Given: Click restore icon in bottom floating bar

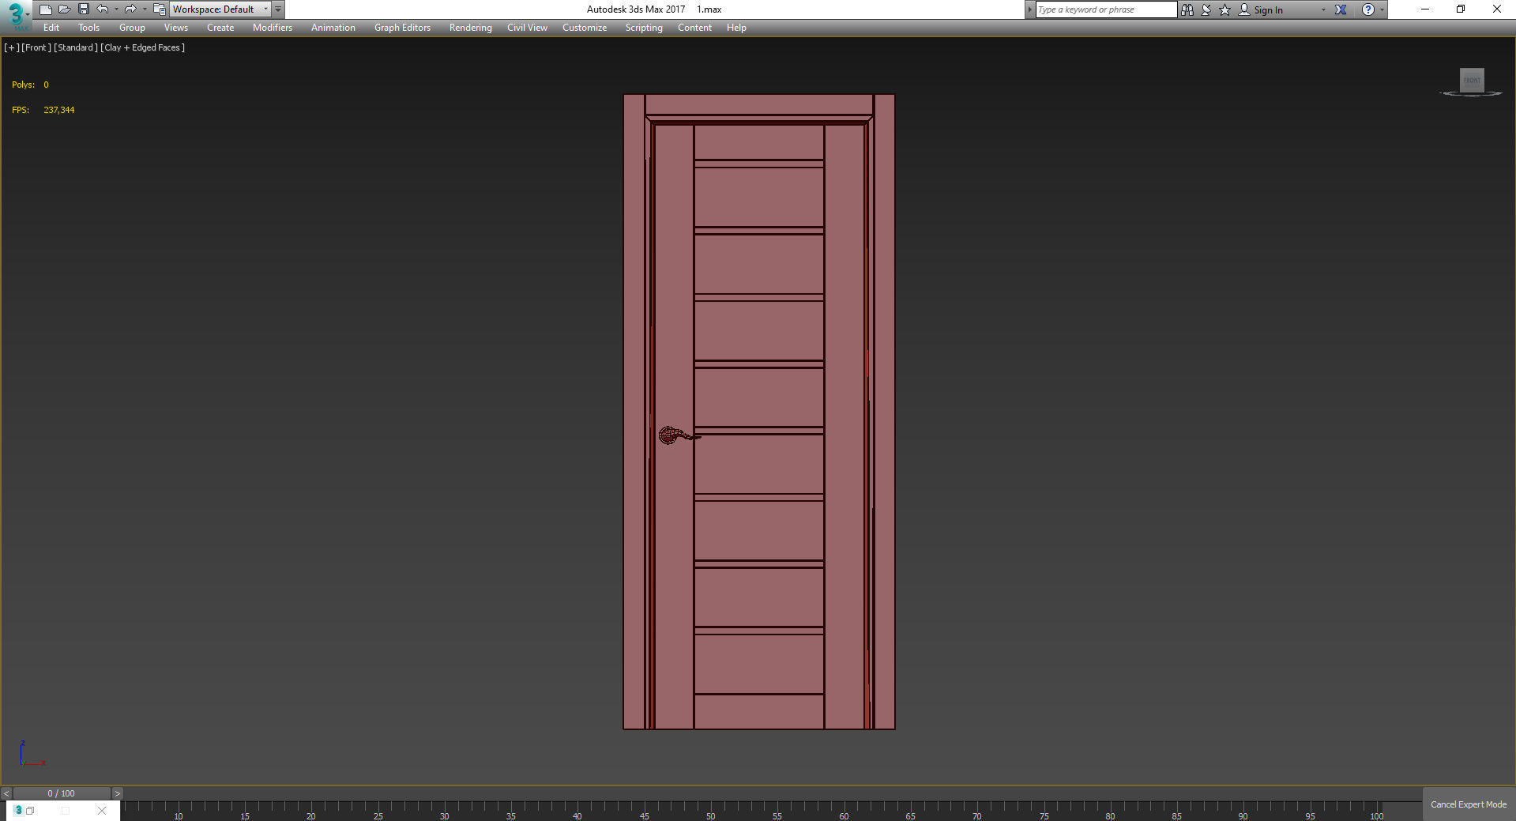Looking at the screenshot, I should (x=31, y=811).
